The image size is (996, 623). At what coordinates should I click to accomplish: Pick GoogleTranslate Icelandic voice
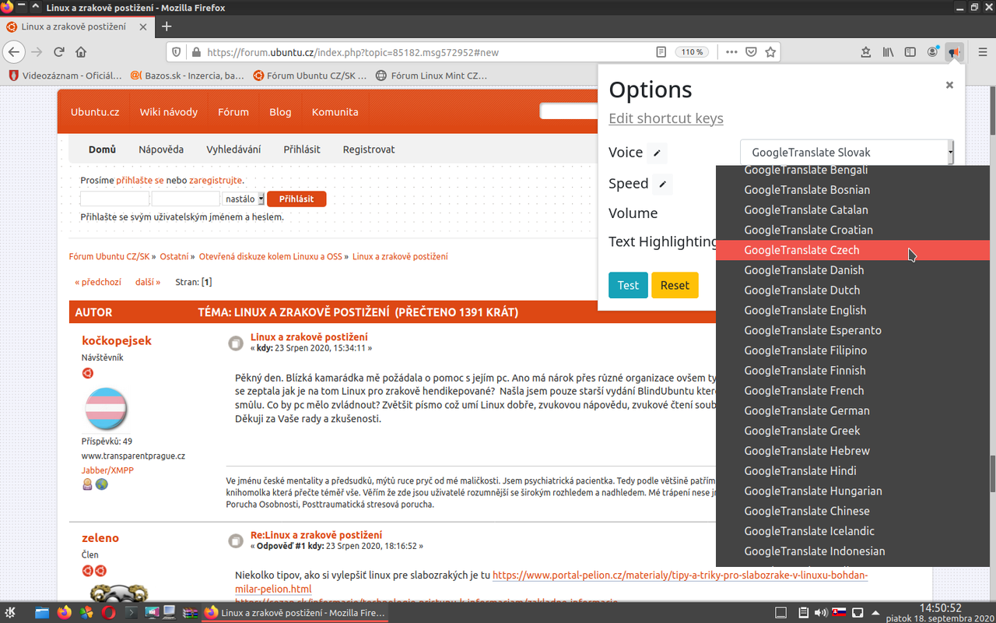point(852,531)
